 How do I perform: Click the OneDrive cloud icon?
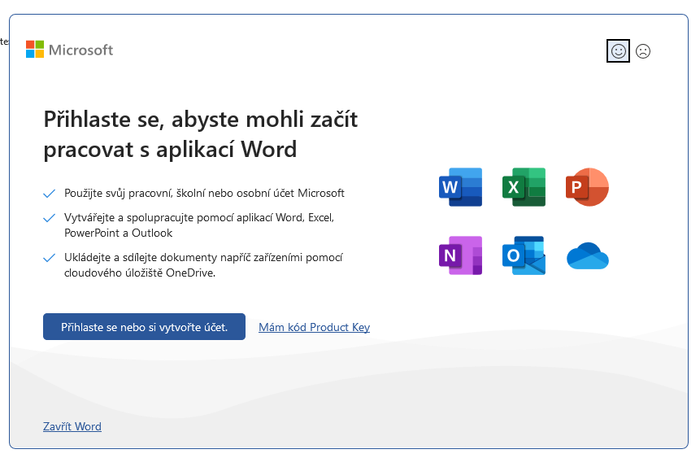click(587, 256)
